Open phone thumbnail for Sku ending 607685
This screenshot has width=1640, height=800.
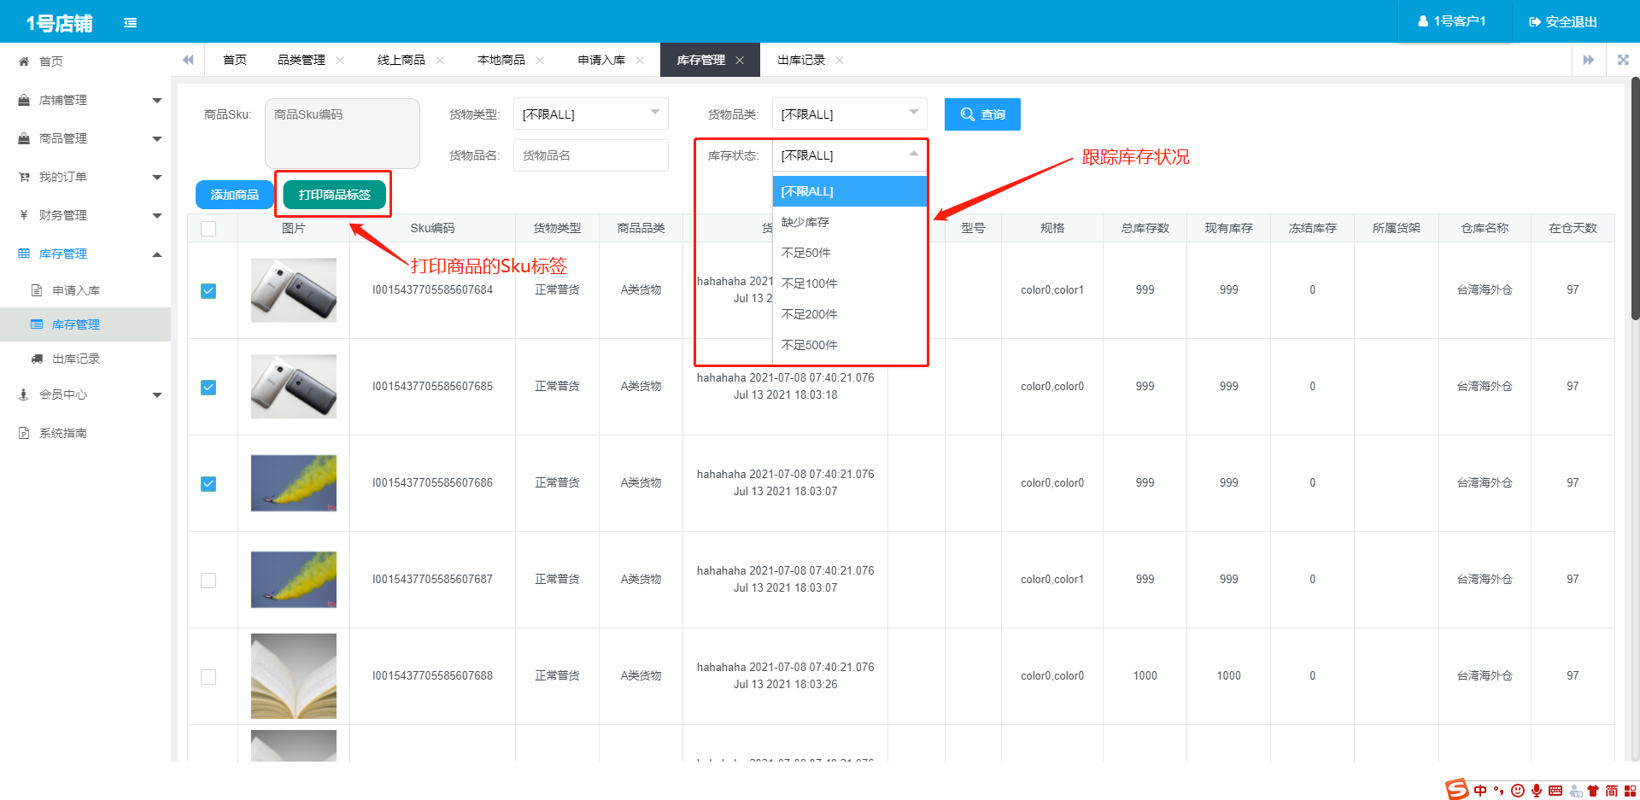point(294,387)
